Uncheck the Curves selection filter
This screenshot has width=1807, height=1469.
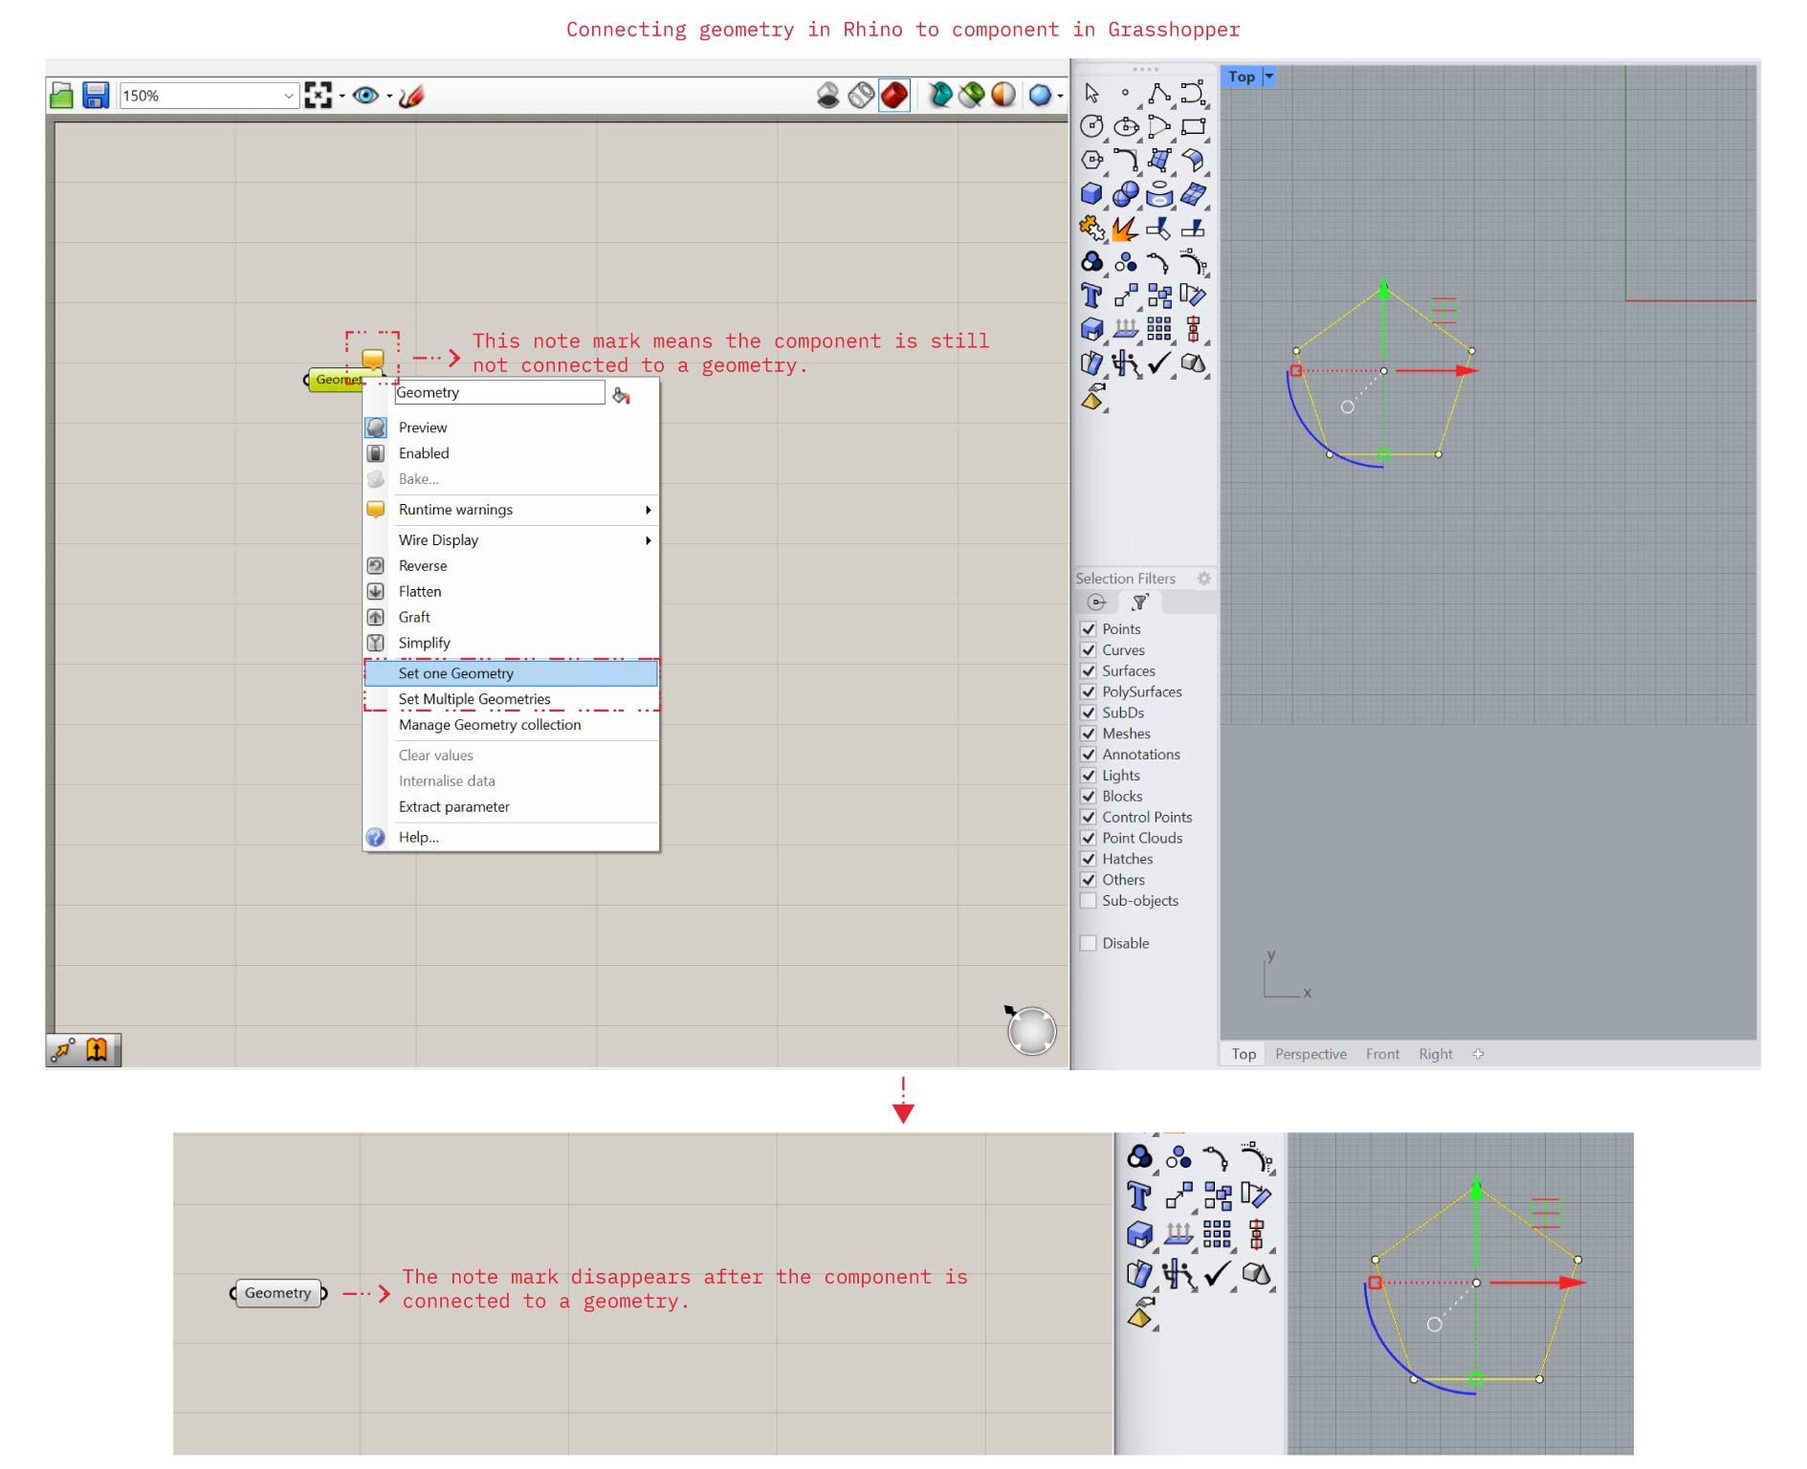[1089, 650]
